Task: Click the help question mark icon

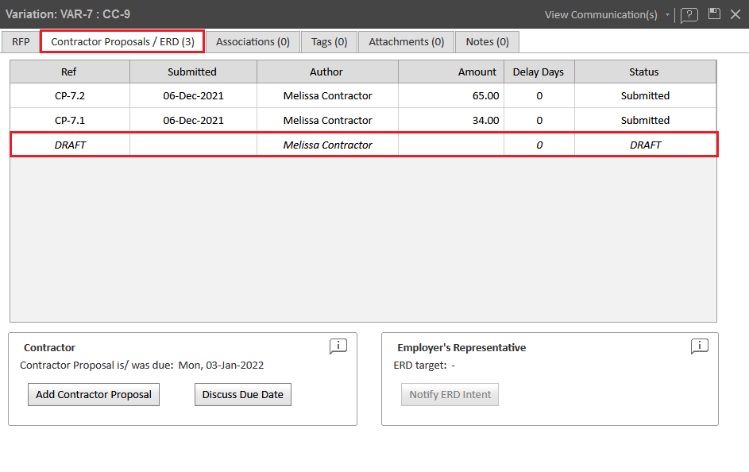Action: (x=689, y=15)
